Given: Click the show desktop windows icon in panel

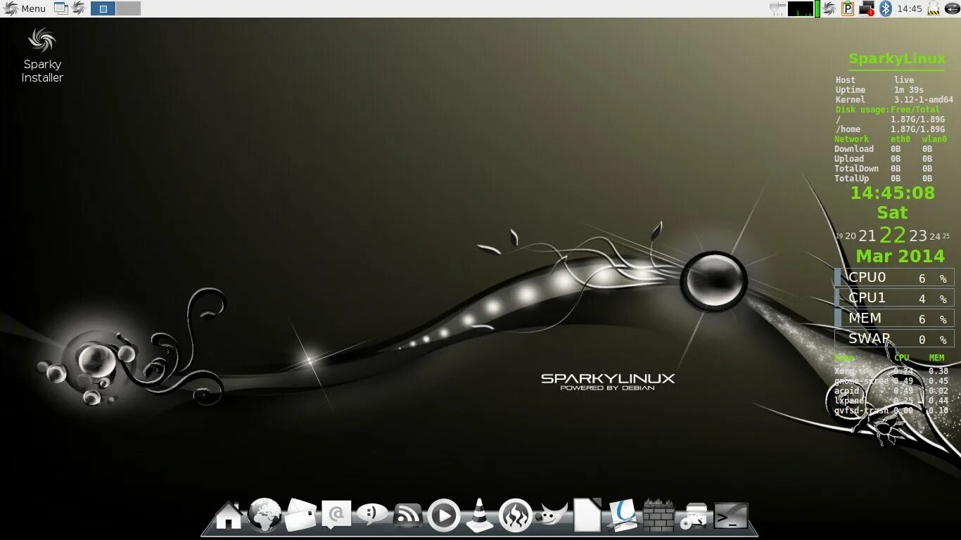Looking at the screenshot, I should (61, 8).
